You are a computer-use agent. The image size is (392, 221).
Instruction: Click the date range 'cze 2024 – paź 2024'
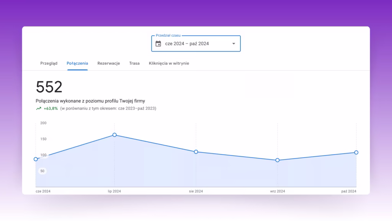coord(187,44)
